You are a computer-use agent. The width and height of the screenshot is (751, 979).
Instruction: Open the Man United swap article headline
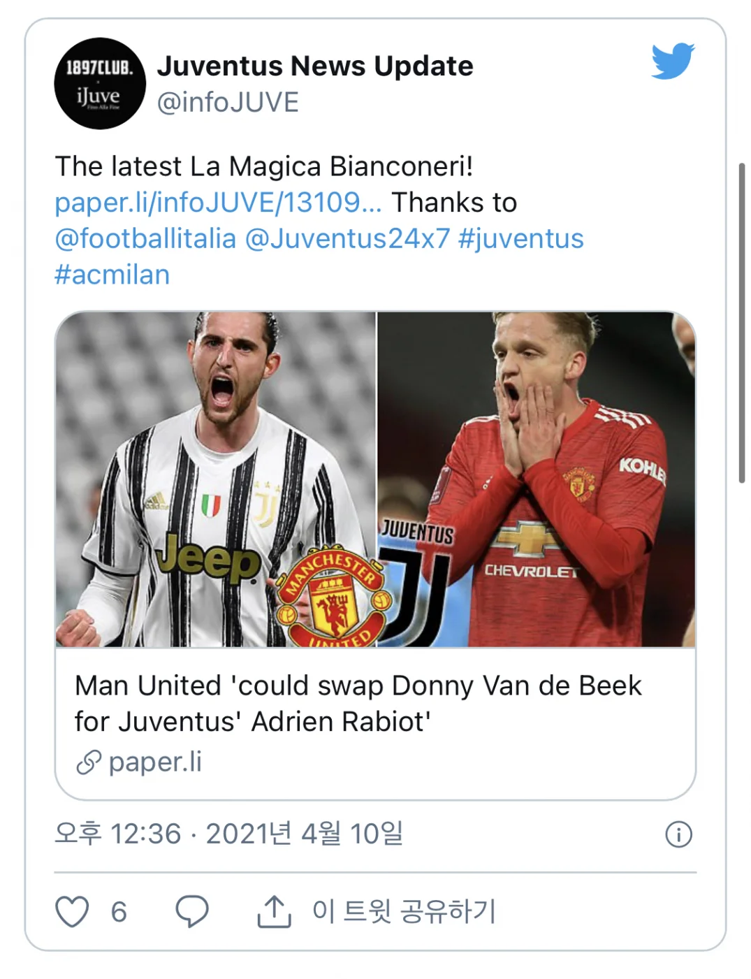click(x=358, y=703)
